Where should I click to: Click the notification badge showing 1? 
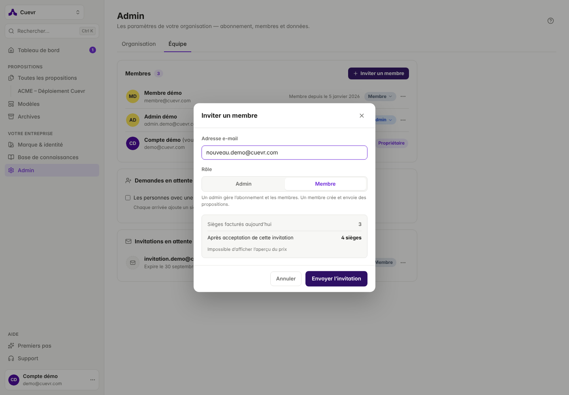tap(92, 50)
